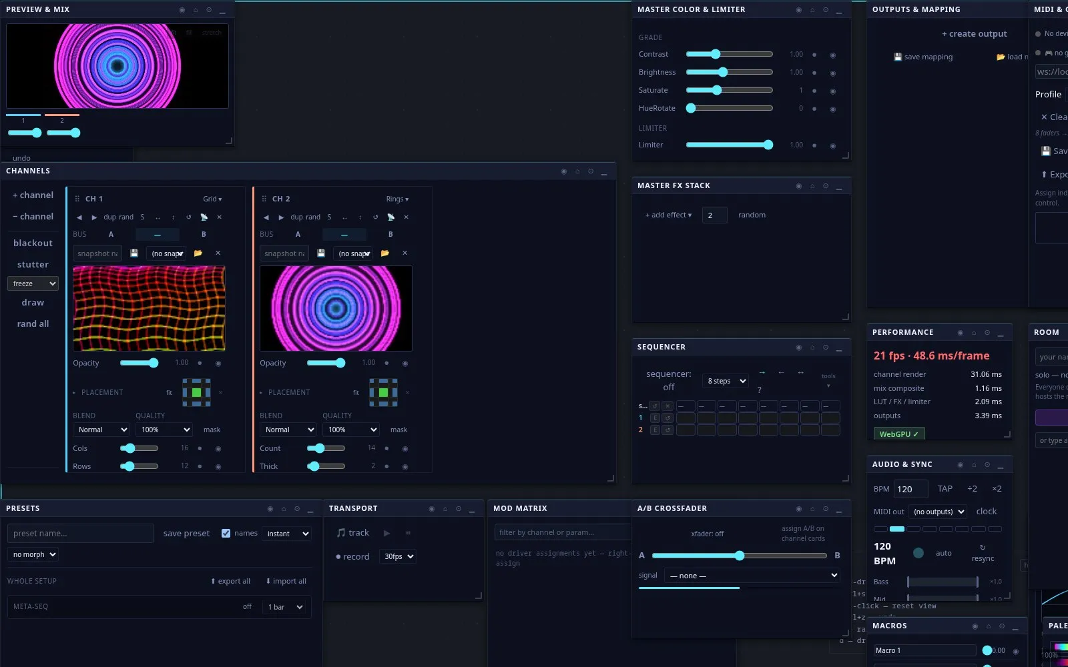
Task: Click the resync icon in Audio & Sync
Action: click(983, 553)
